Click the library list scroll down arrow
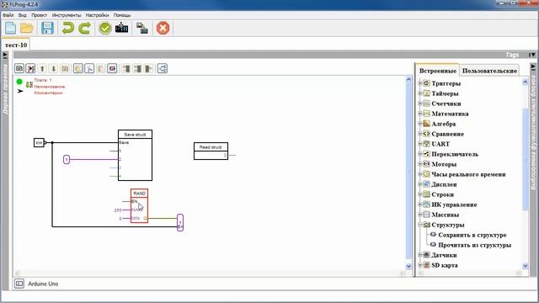This screenshot has width=539, height=303. point(525,266)
